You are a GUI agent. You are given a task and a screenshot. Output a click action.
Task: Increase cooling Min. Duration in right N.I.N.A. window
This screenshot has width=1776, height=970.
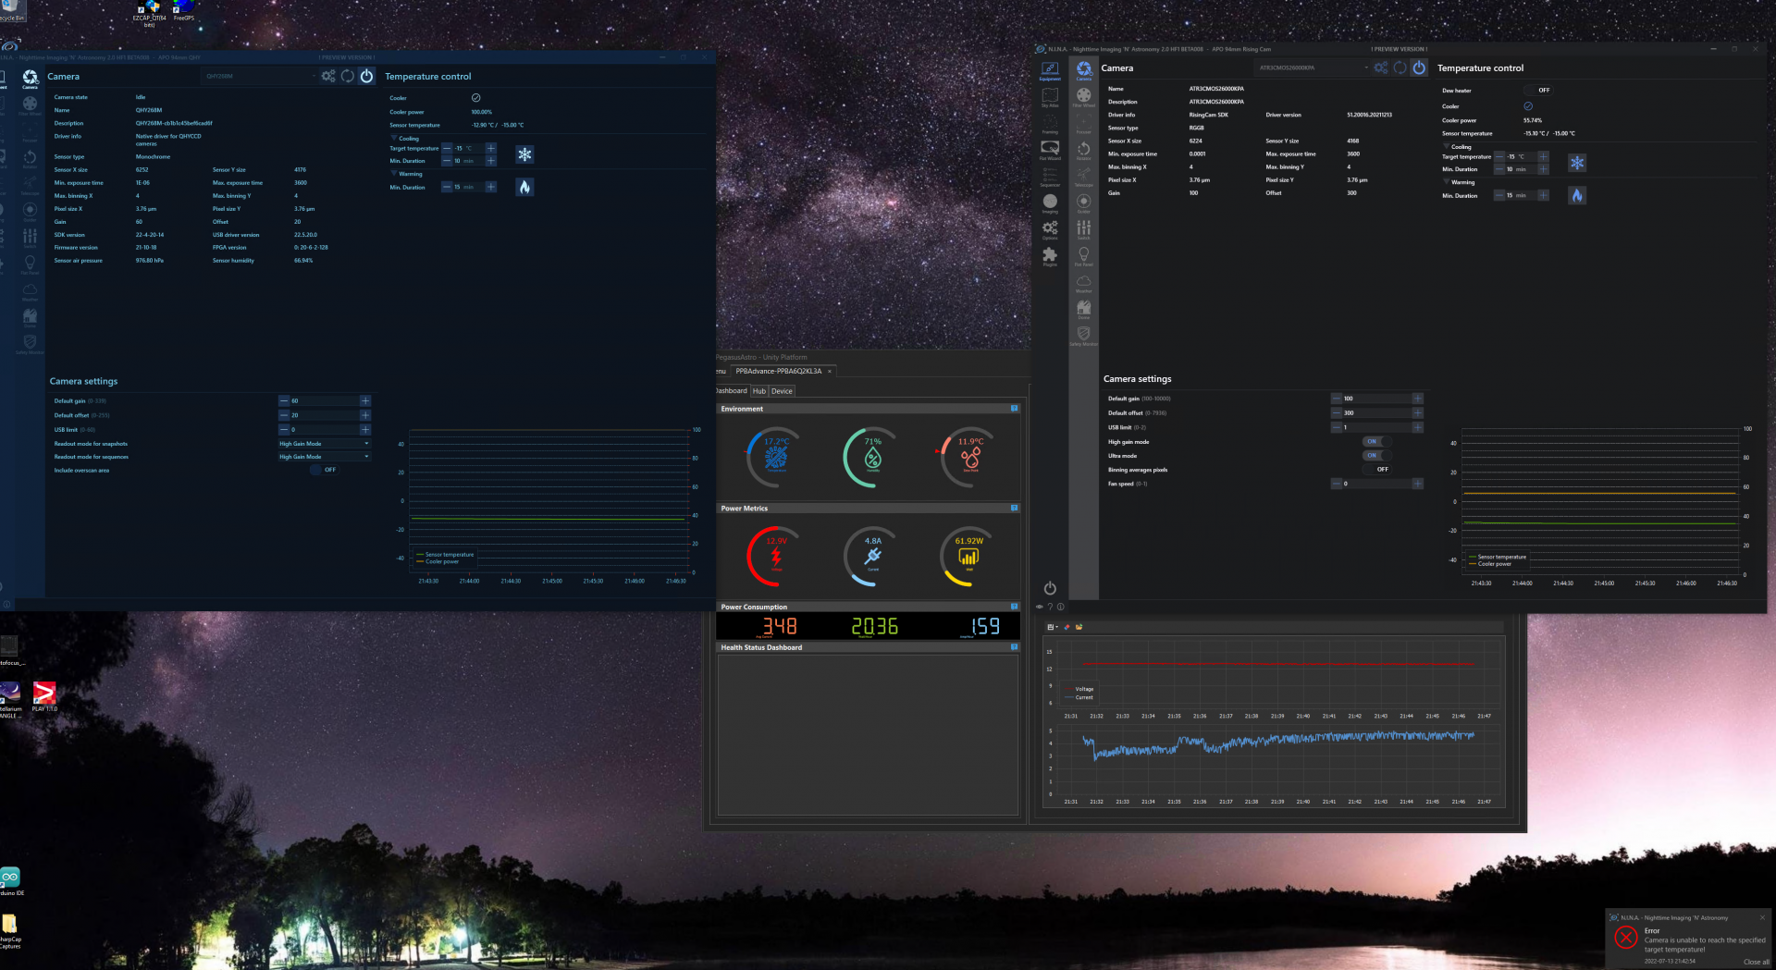tap(1543, 169)
